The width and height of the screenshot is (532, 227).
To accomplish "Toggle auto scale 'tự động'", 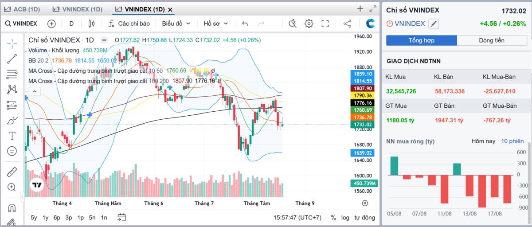I will pos(364,218).
